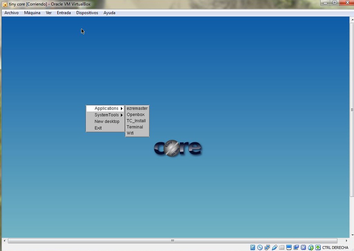Click the video capture status icon
Screen dimensions: 354x251
[x=296, y=248]
